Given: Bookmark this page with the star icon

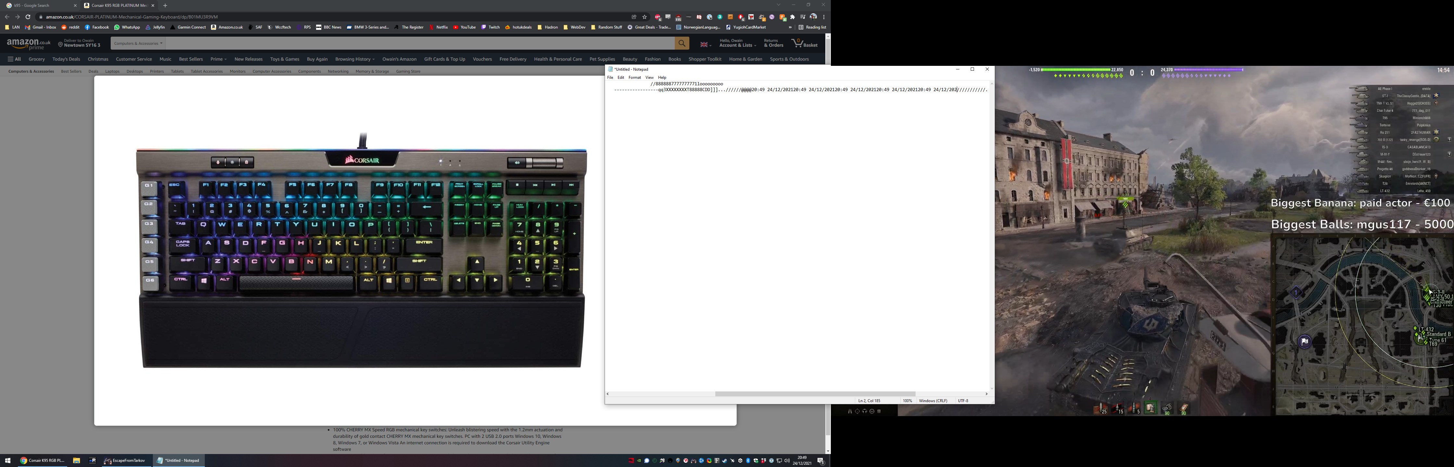Looking at the screenshot, I should click(645, 17).
